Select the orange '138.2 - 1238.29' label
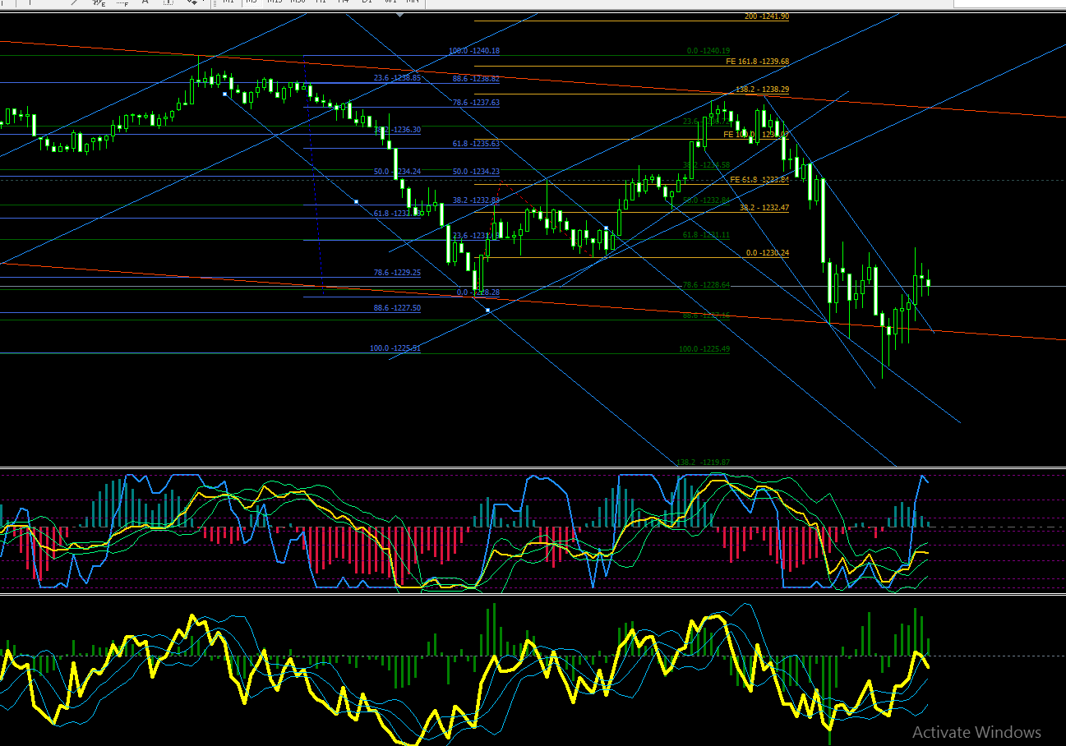Viewport: 1066px width, 746px height. 762,90
